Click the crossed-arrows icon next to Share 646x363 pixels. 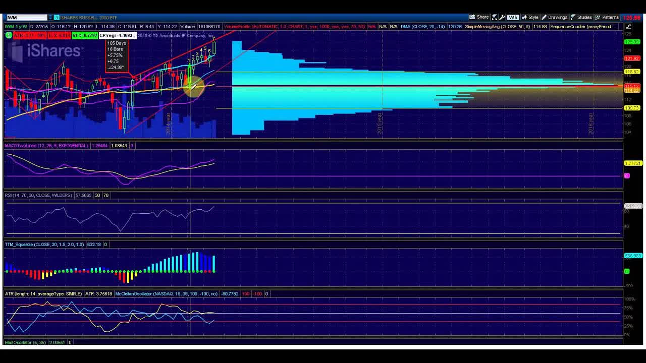495,17
